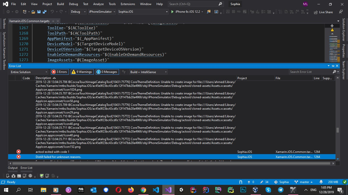Click the Save All toolbar icon
Screen dimensions: 348x195
pos(44,12)
